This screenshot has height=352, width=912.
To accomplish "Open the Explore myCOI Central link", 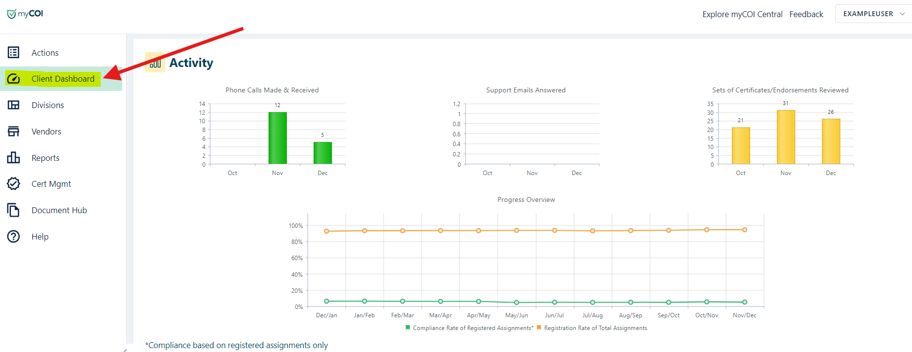I will coord(742,14).
